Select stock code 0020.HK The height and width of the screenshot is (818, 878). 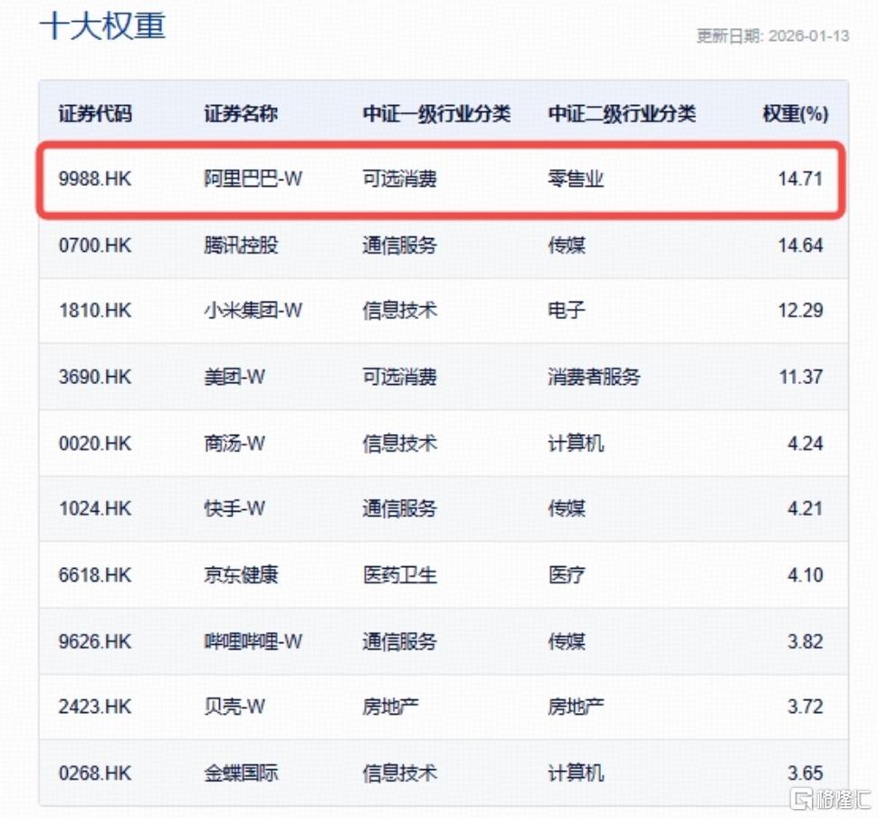point(95,444)
